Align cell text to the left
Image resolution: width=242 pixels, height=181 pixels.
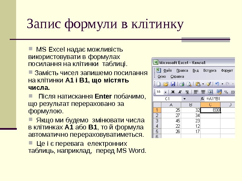196,92
